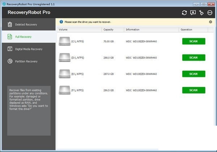The height and width of the screenshot is (152, 217).
Task: Scan the C: 70.00 GB drive
Action: tap(193, 41)
